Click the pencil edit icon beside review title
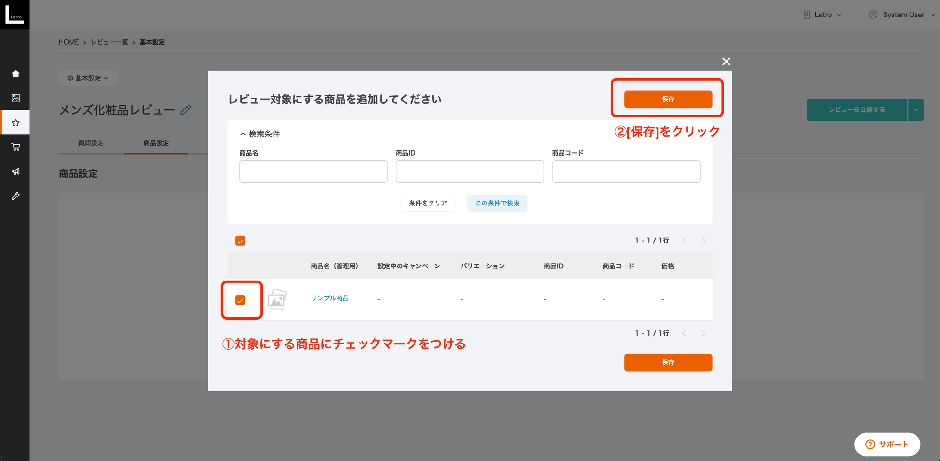The width and height of the screenshot is (940, 461). (186, 110)
